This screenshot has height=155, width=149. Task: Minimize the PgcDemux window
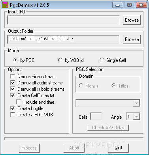(117, 5)
